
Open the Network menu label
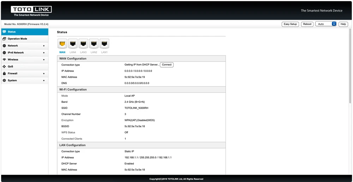tap(13, 46)
